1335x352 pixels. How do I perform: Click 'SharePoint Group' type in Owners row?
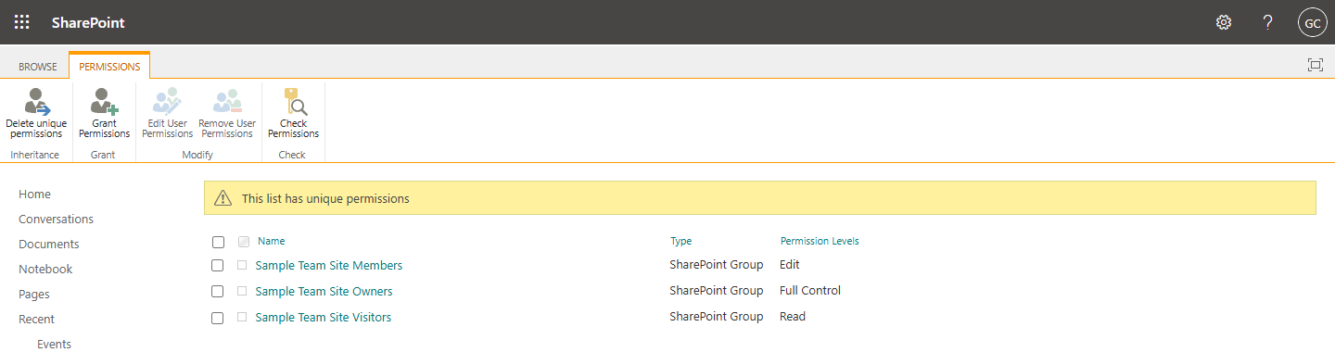tap(717, 290)
